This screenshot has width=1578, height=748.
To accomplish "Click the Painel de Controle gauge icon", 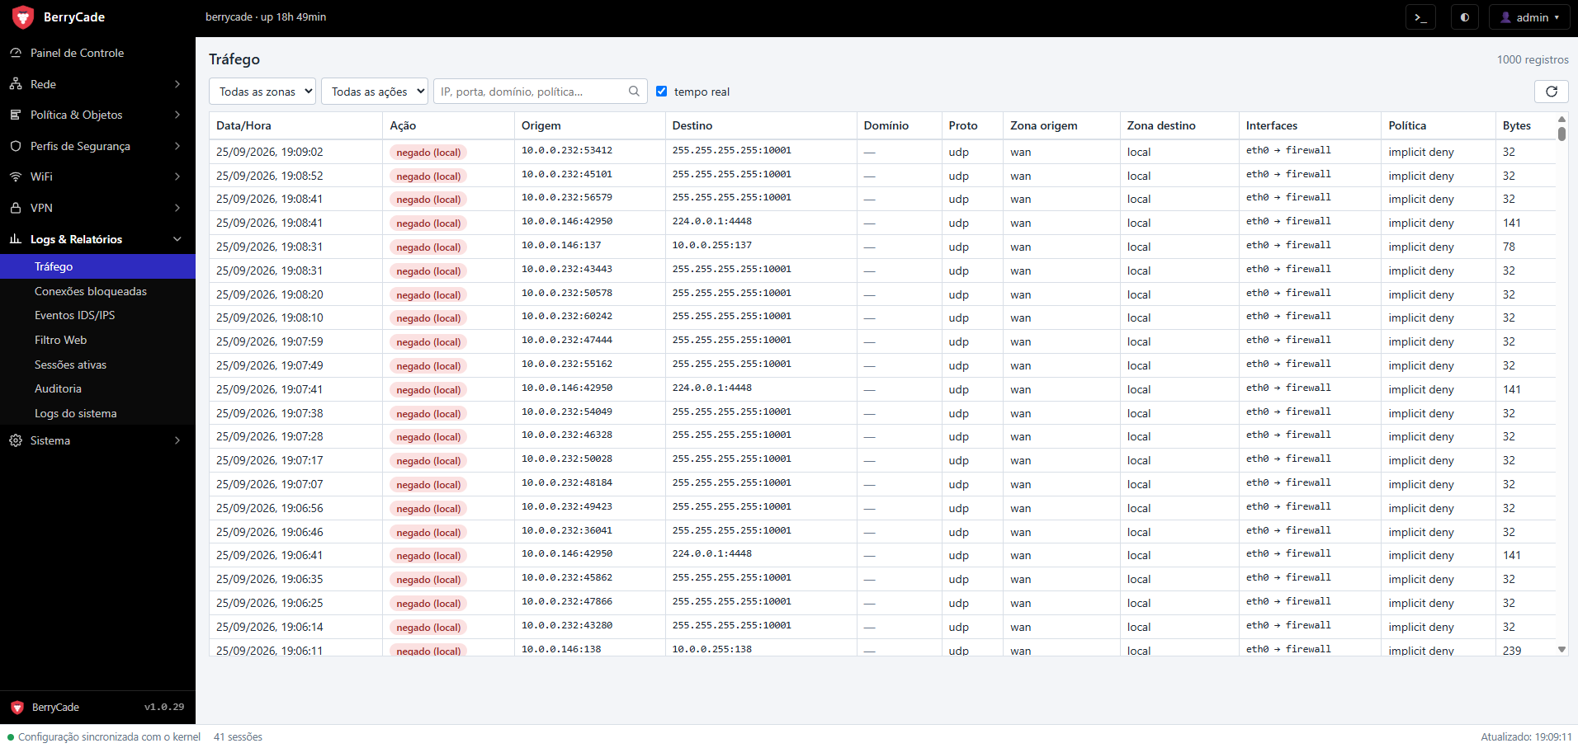I will [x=16, y=53].
